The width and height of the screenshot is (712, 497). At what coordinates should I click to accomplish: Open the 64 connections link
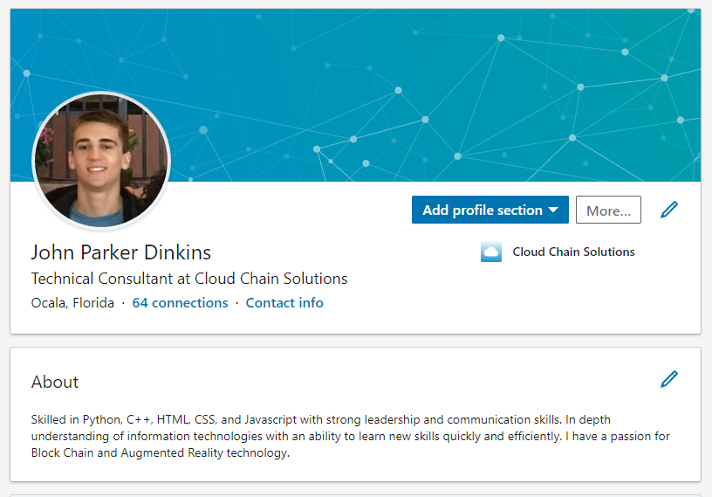[x=180, y=303]
